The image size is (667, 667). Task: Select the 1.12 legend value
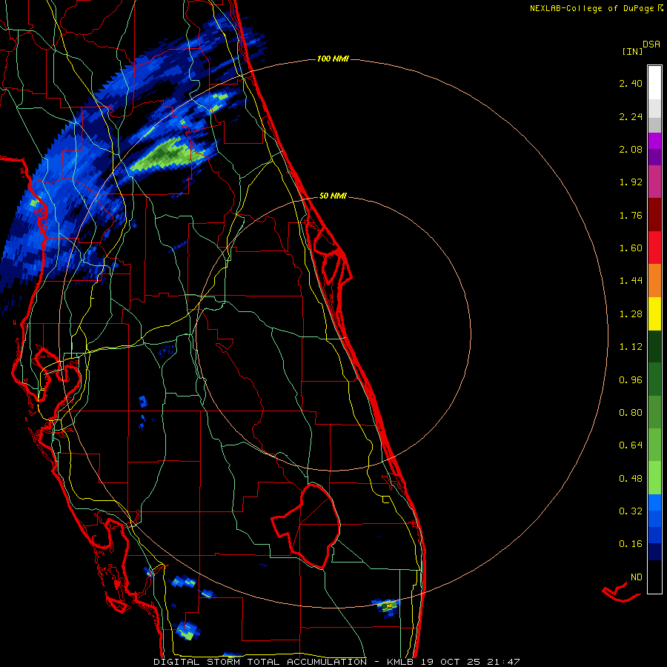tap(631, 347)
